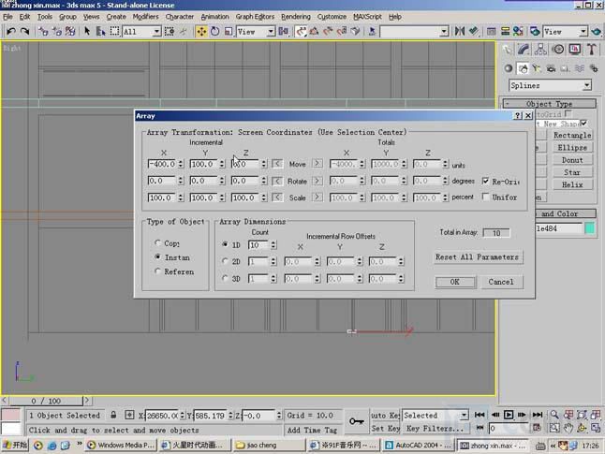Screen dimensions: 605x454
Task: Select the Select Object arrow tool
Action: (87, 31)
